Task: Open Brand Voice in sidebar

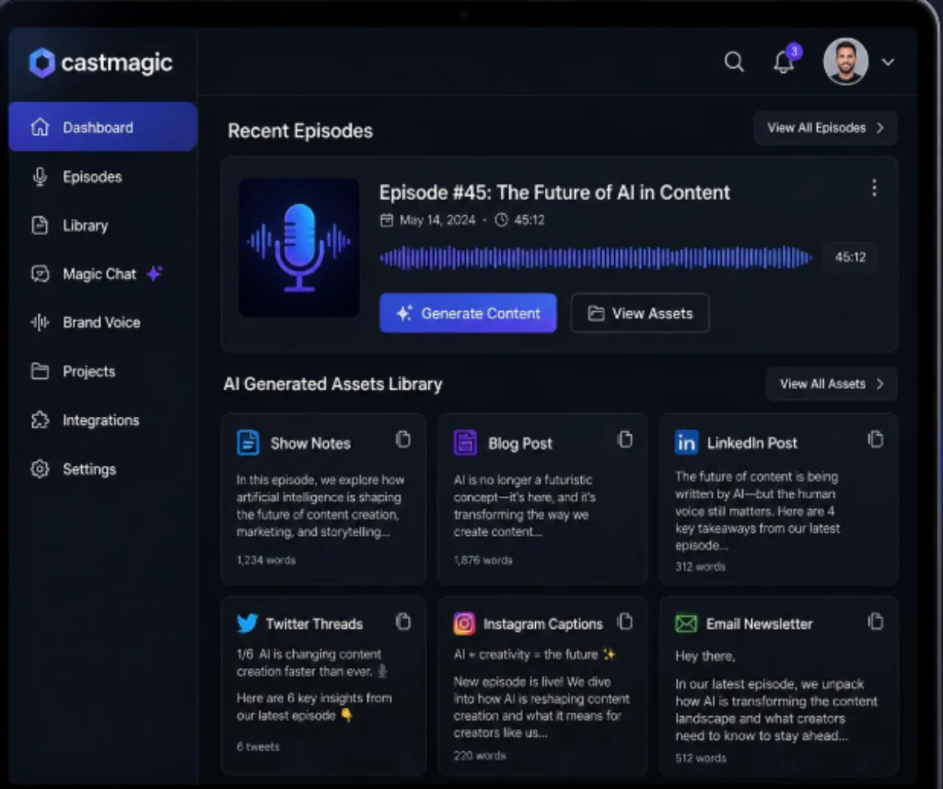Action: pos(103,322)
